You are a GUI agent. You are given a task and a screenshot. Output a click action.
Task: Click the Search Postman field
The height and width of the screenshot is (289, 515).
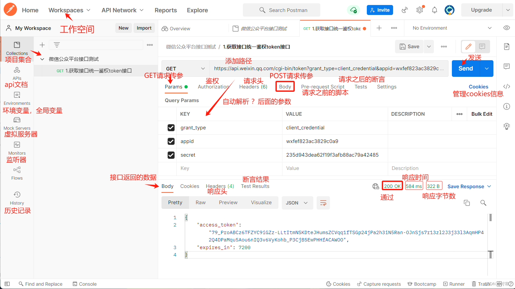pyautogui.click(x=281, y=10)
